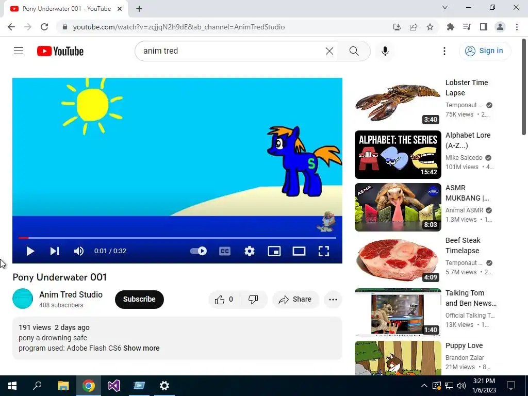The width and height of the screenshot is (528, 396).
Task: Open YouTube settings three-dot menu
Action: pos(444,51)
